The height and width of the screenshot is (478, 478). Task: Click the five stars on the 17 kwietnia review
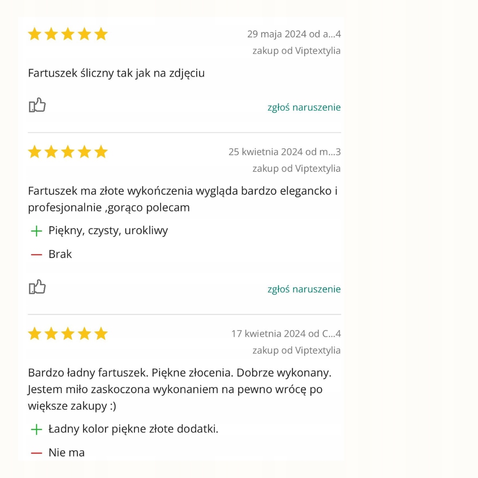tap(68, 334)
